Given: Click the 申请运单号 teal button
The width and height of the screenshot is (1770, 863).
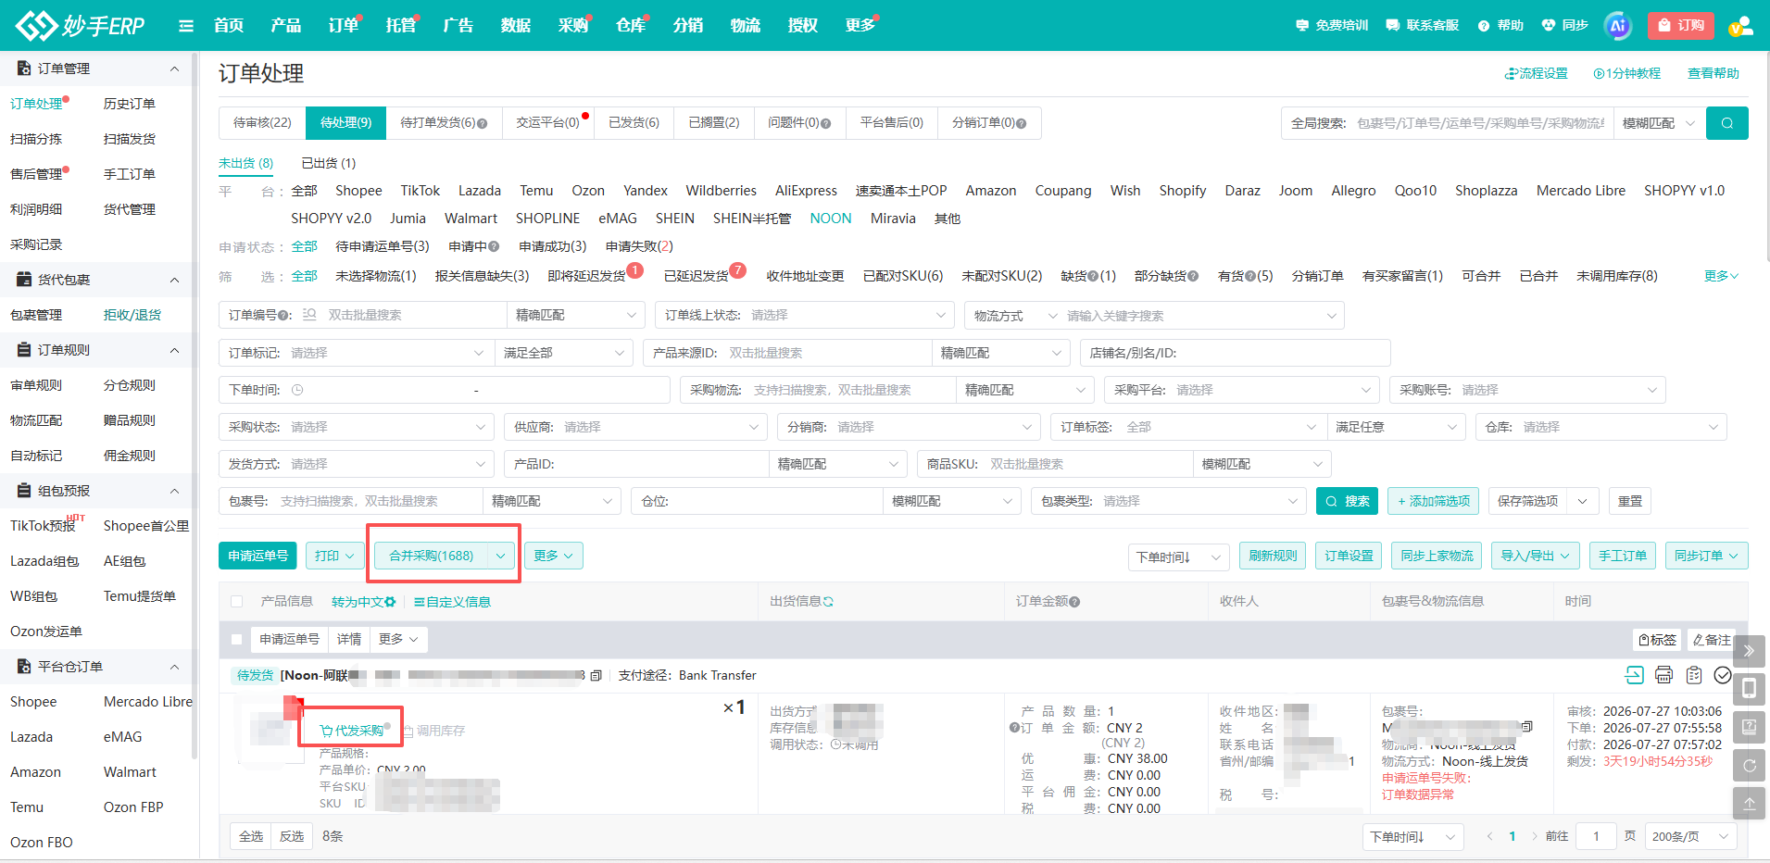Looking at the screenshot, I should [257, 556].
